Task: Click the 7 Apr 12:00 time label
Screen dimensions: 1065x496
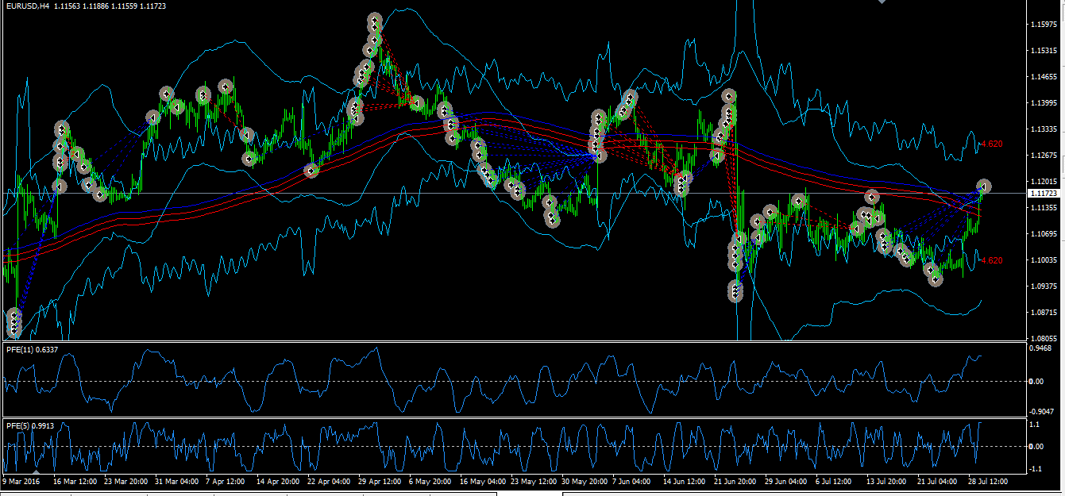Action: (227, 481)
